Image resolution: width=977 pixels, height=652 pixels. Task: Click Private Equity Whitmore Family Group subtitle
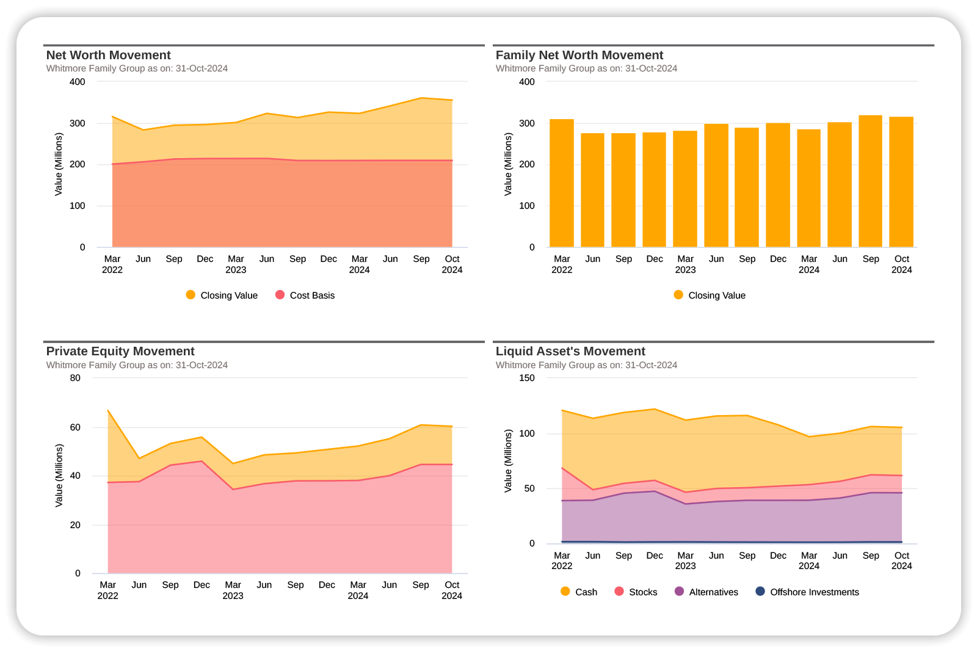pyautogui.click(x=137, y=365)
